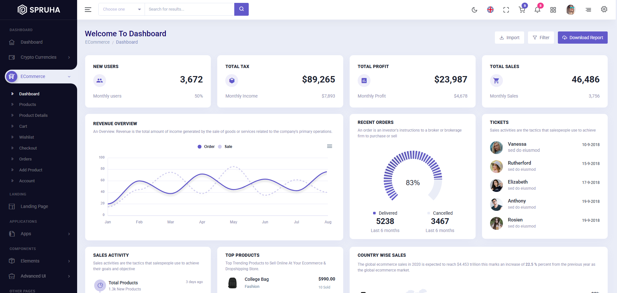Click the Dashboard breadcrumb link
Screen dimensions: 617x293
127,42
